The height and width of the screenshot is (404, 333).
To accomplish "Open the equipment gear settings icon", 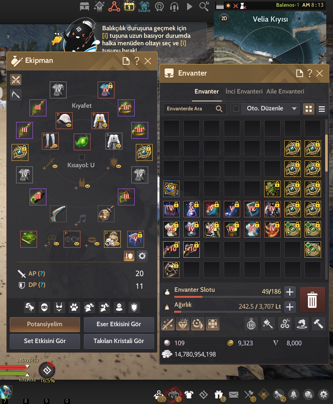I will (142, 256).
